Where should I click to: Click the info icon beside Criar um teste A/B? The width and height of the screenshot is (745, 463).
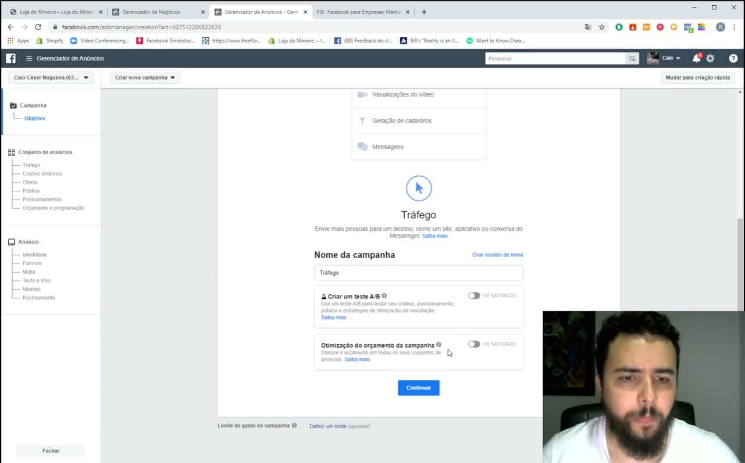384,296
